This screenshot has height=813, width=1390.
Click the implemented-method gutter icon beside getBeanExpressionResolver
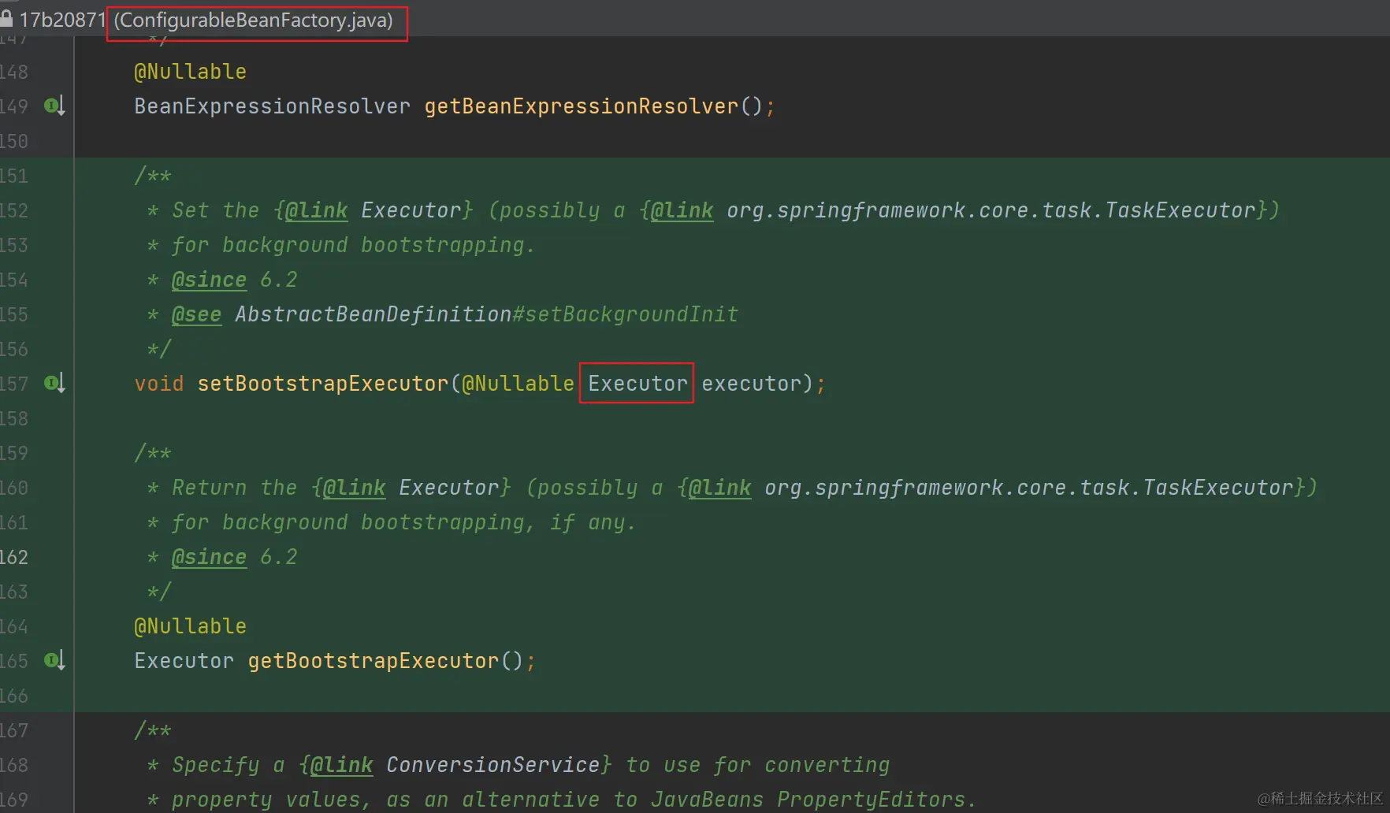pyautogui.click(x=54, y=106)
